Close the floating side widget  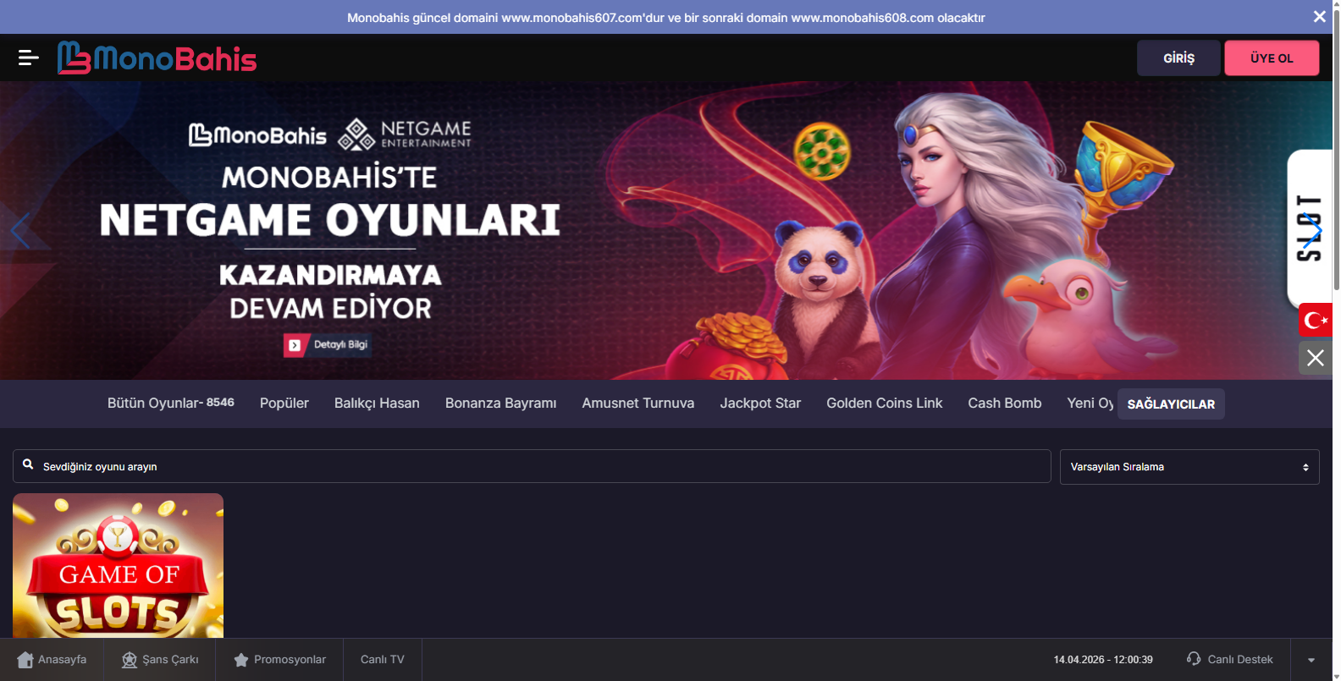(x=1315, y=358)
